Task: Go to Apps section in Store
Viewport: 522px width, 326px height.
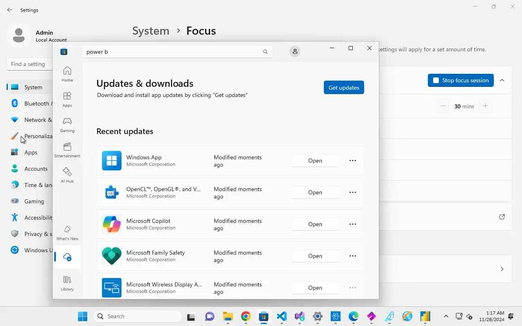Action: (x=67, y=99)
